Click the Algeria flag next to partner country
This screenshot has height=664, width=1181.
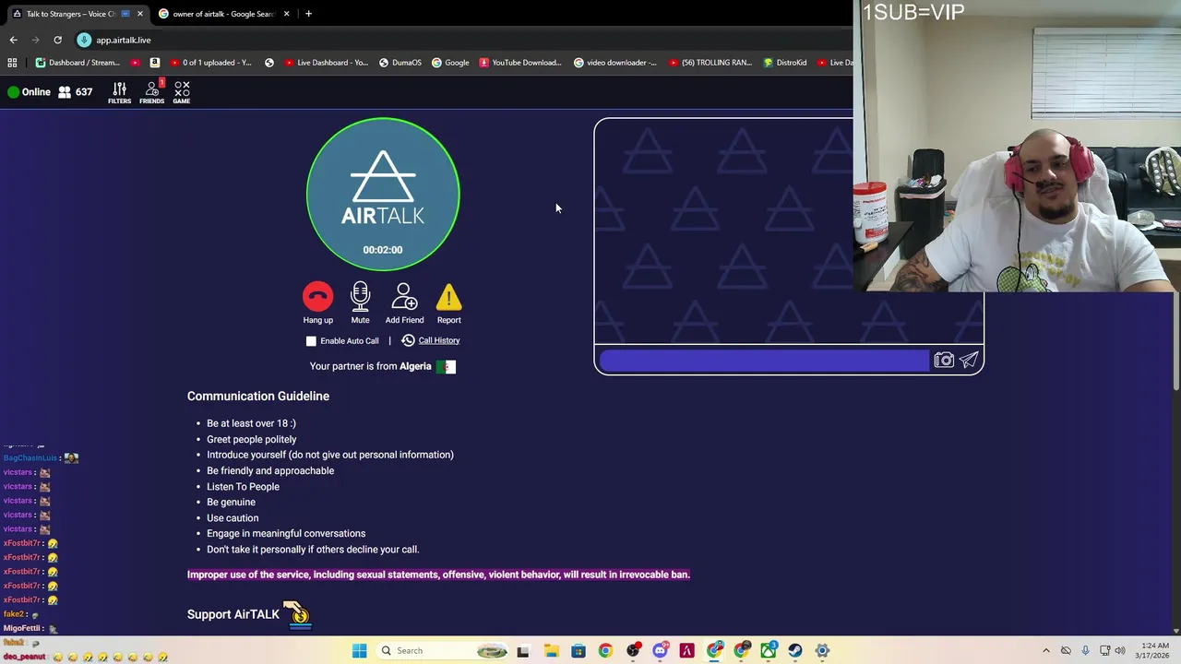pyautogui.click(x=446, y=367)
